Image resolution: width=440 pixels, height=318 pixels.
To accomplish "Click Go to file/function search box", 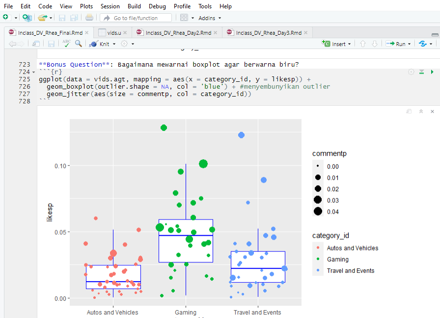I will (x=137, y=17).
